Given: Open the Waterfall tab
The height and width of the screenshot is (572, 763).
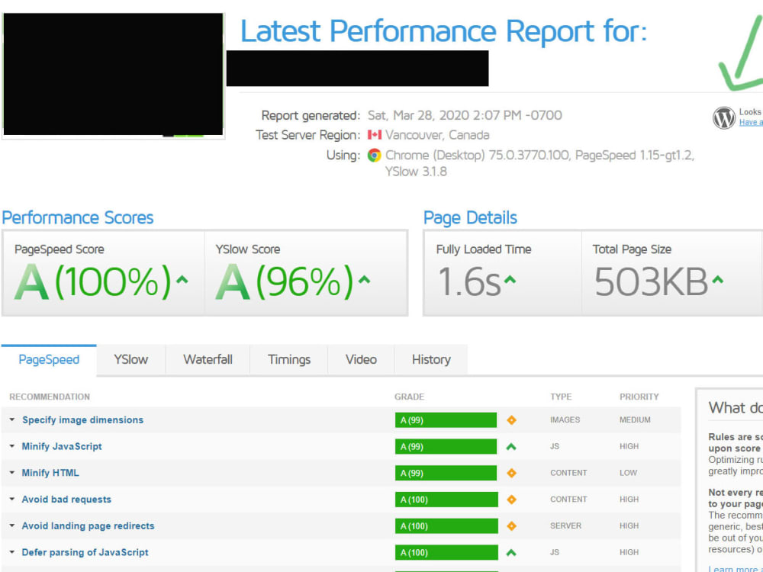Looking at the screenshot, I should pyautogui.click(x=208, y=360).
